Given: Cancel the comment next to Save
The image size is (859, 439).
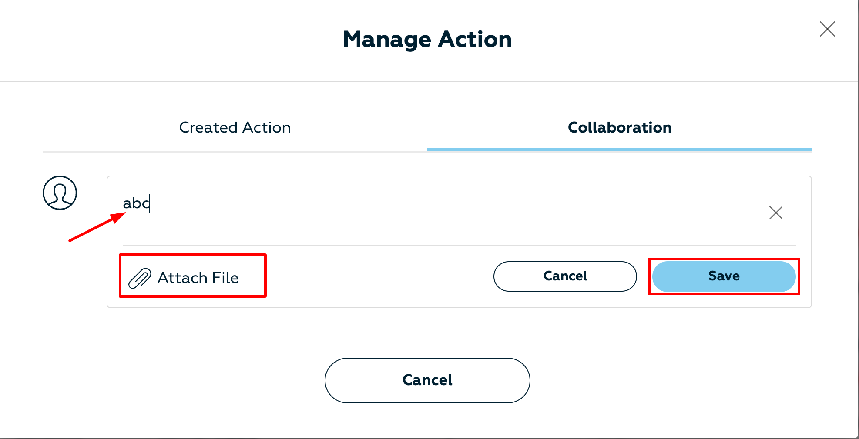Looking at the screenshot, I should click(x=565, y=276).
